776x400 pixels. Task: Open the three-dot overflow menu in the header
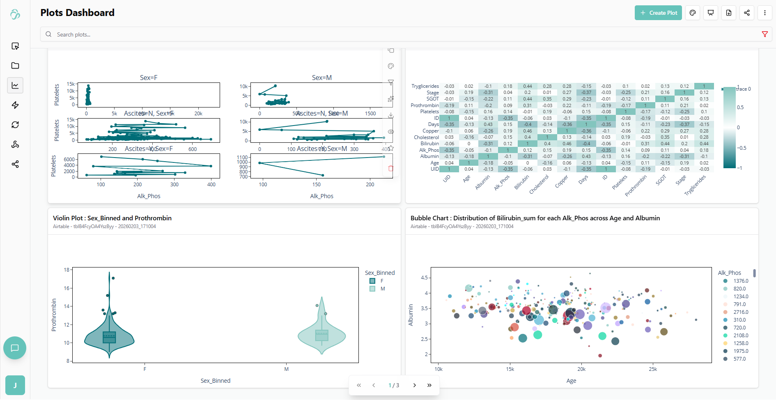[765, 13]
